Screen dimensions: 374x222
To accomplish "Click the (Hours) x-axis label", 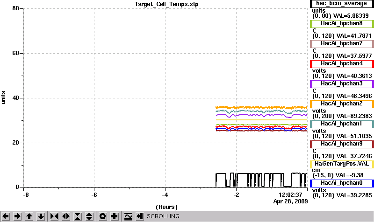I will (x=166, y=207).
